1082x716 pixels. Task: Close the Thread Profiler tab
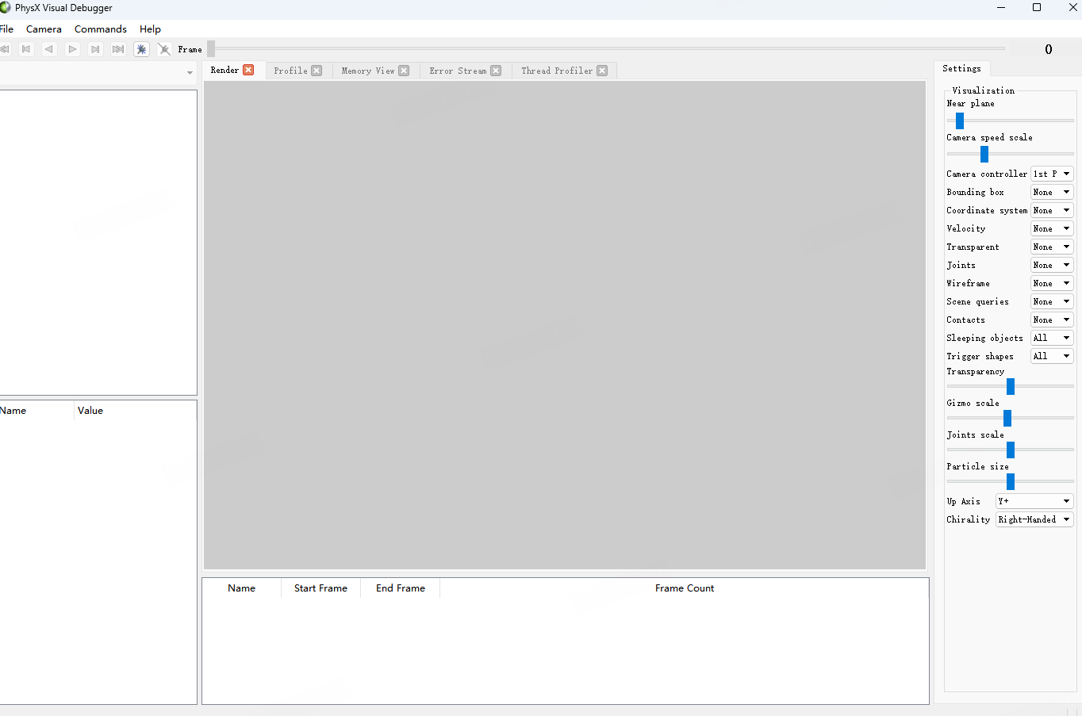(602, 71)
